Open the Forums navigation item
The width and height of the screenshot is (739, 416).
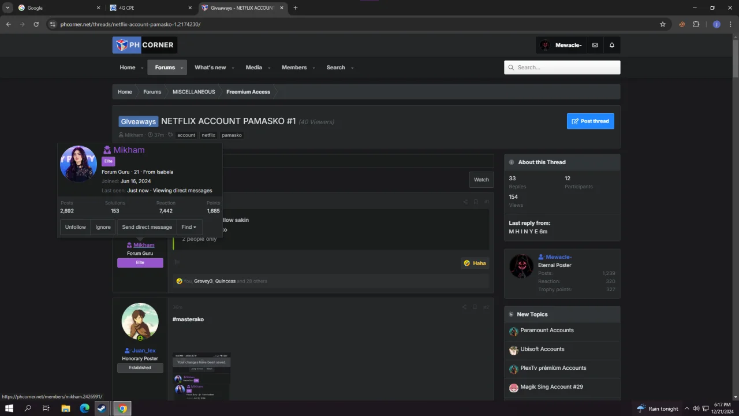165,68
